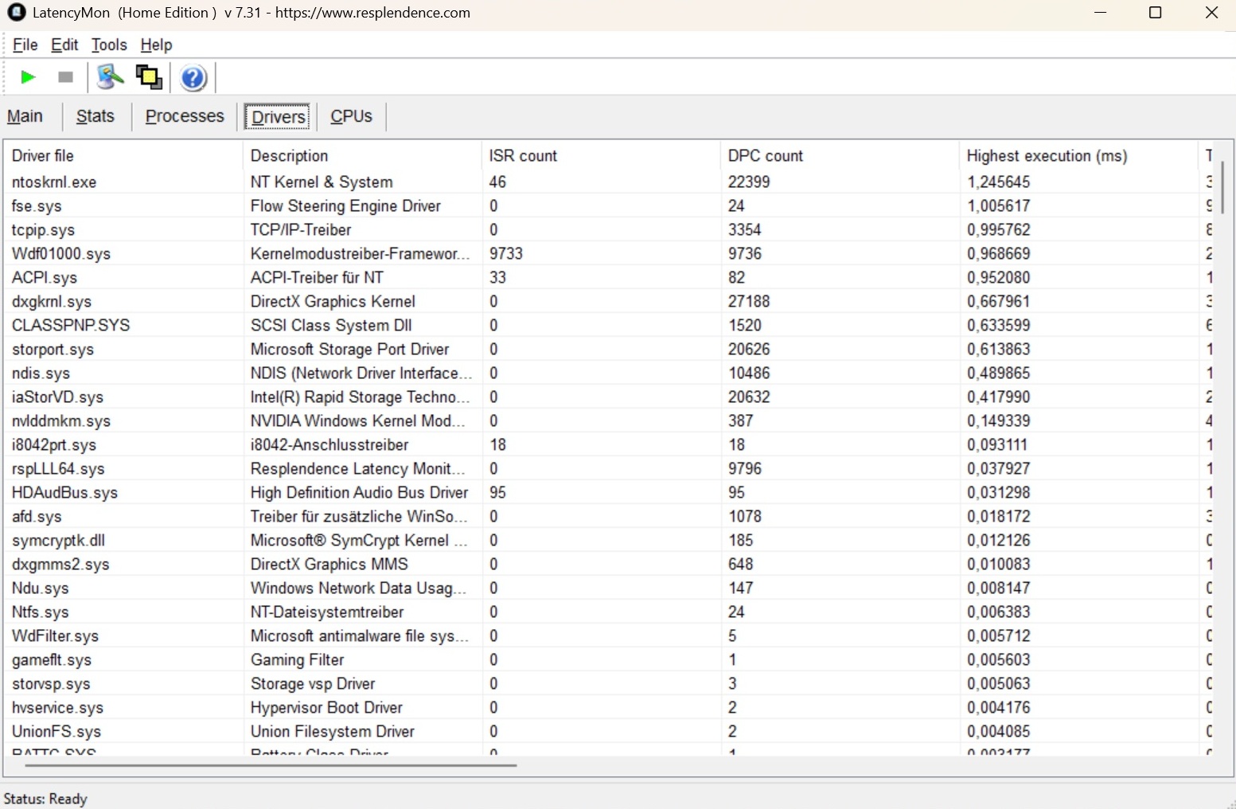Open help via blue question mark icon

click(x=193, y=78)
